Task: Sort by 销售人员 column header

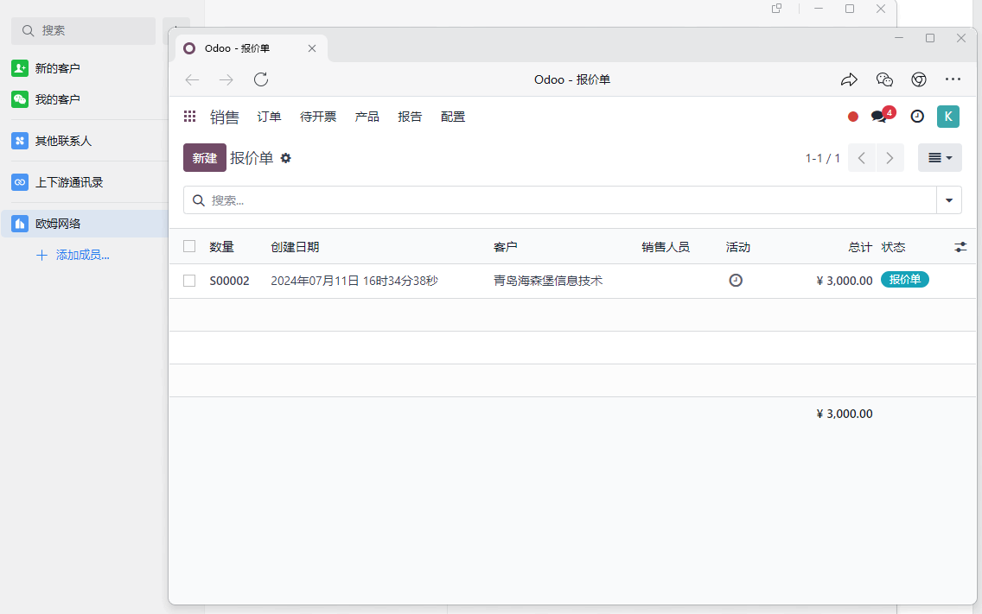Action: tap(665, 247)
